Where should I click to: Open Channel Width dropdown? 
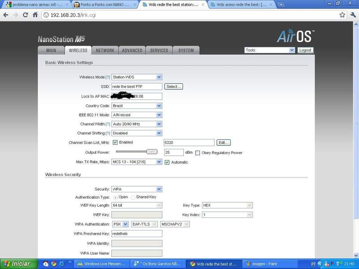(137, 124)
